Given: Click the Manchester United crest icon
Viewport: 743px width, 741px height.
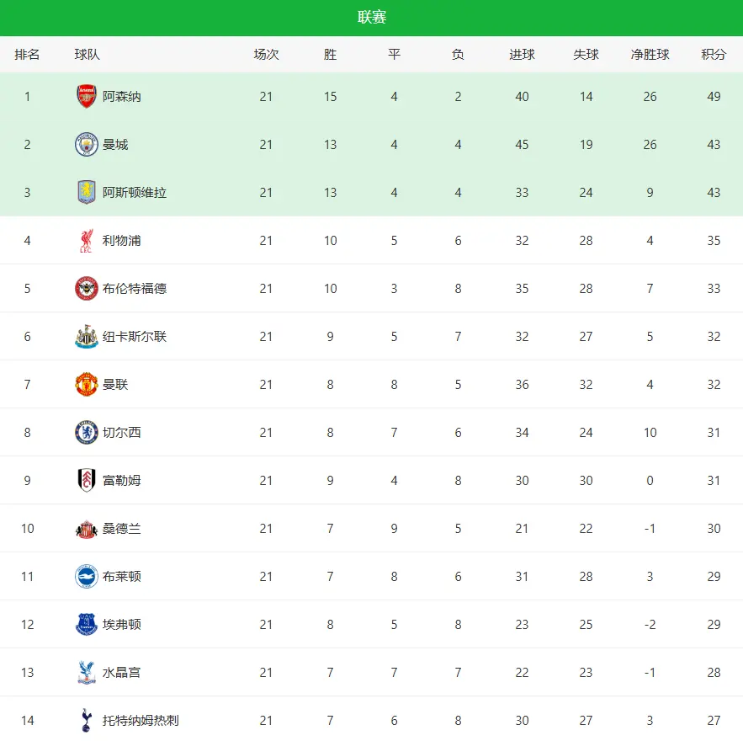Looking at the screenshot, I should (87, 385).
